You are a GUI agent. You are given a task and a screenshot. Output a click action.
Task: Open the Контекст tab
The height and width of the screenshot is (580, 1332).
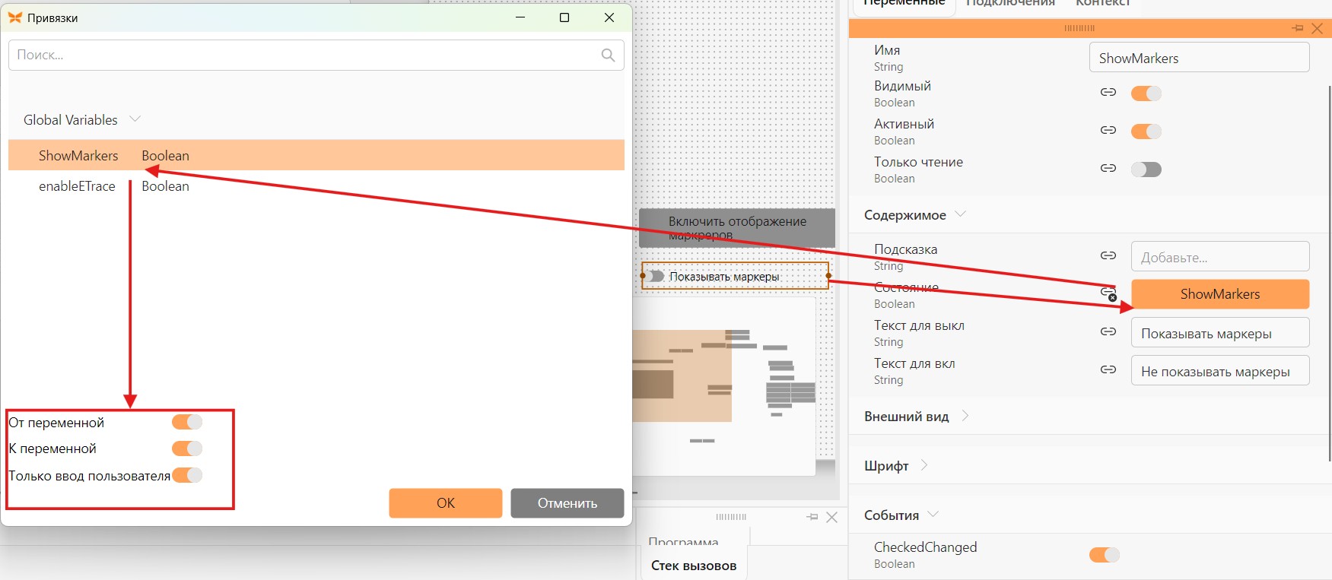click(1102, 4)
